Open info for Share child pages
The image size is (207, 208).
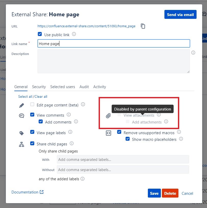click(x=72, y=143)
